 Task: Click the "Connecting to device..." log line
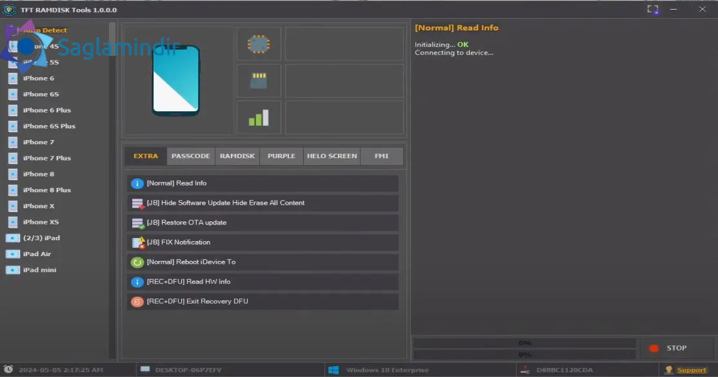(454, 53)
